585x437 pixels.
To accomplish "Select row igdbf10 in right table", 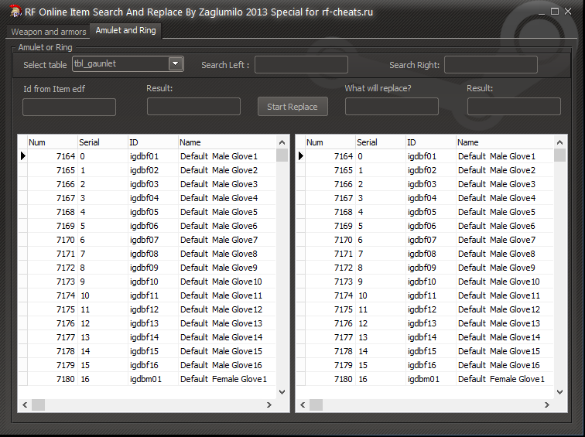I will (x=425, y=282).
